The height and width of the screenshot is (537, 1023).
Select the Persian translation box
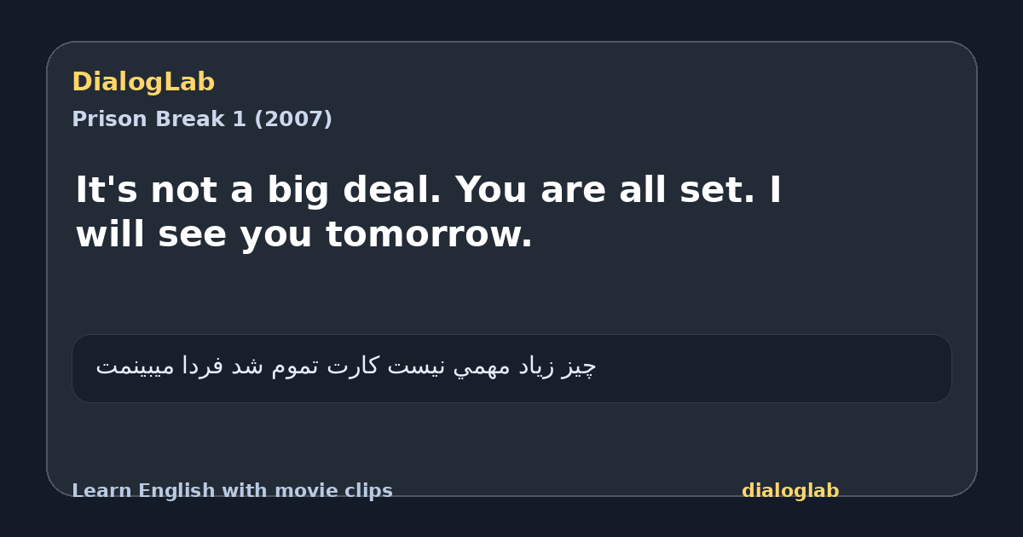[x=511, y=368]
